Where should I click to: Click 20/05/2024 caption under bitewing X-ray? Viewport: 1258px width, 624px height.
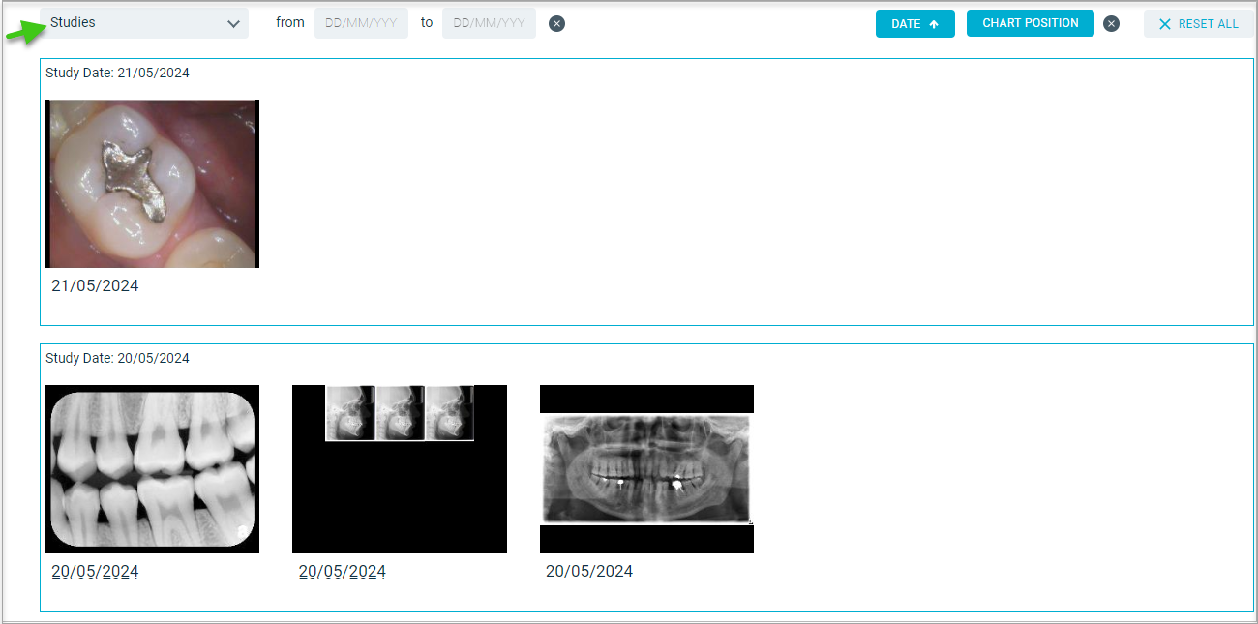coord(95,572)
